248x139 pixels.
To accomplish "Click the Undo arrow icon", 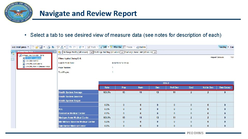I will click(70, 47).
